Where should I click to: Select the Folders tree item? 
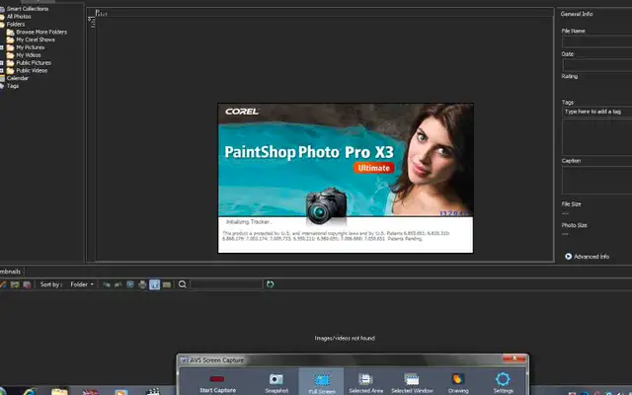(16, 24)
